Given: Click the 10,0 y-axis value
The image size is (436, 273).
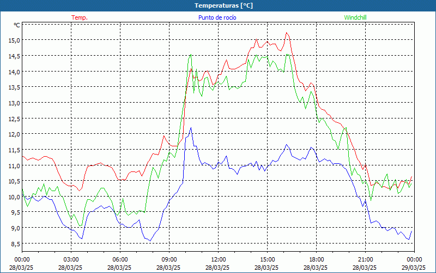Looking at the screenshot, I should pos(15,197).
